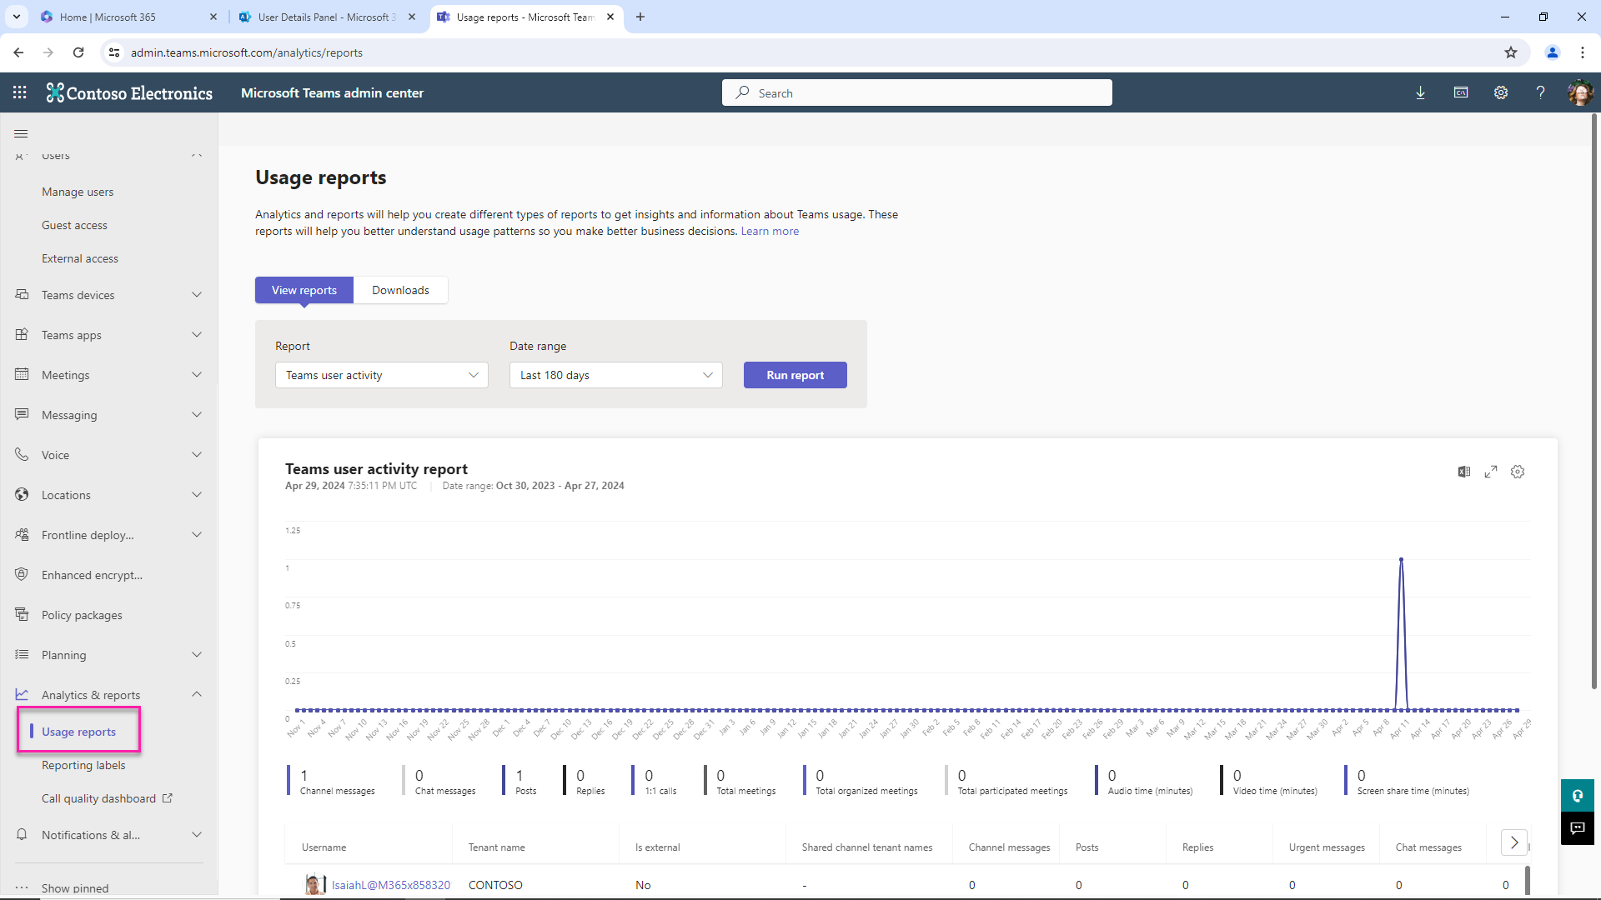Screen dimensions: 1601x900
Task: Bookmark this page with star icon
Action: (1511, 52)
